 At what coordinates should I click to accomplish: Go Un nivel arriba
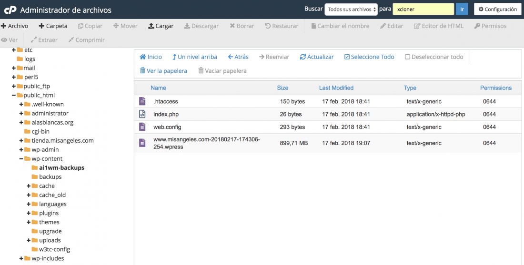point(195,57)
